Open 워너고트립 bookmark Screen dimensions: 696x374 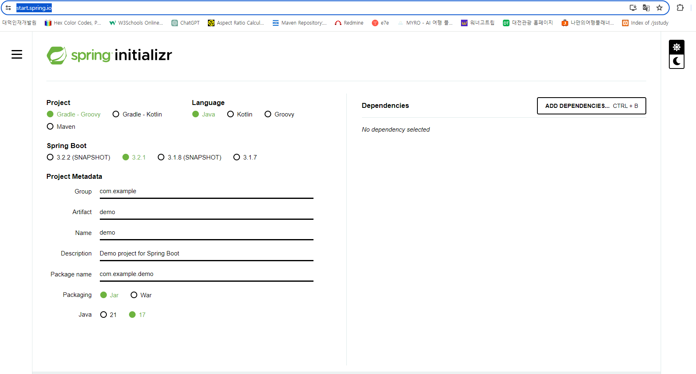tap(477, 23)
